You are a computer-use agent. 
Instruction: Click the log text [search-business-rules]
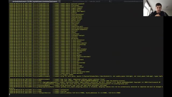pos(80,28)
